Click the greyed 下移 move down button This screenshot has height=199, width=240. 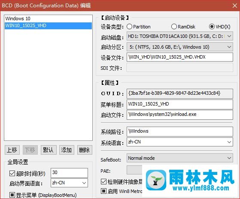tap(30, 150)
